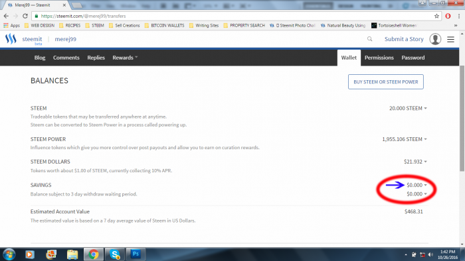Go to the Blog tab
Viewport: 465px width, 261px height.
[40, 58]
